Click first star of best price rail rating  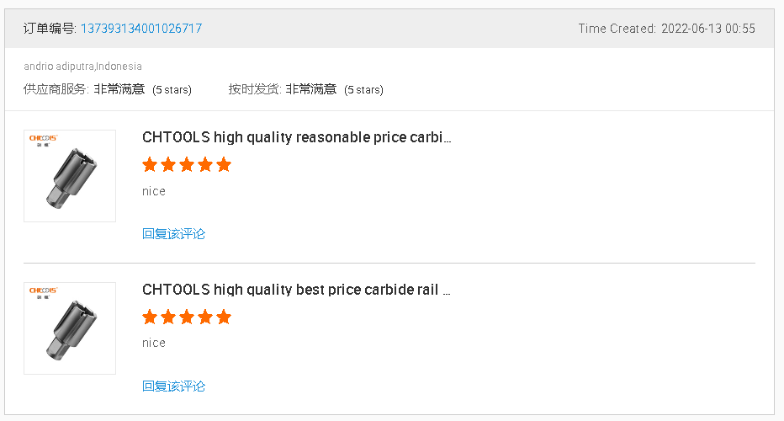[x=150, y=317]
